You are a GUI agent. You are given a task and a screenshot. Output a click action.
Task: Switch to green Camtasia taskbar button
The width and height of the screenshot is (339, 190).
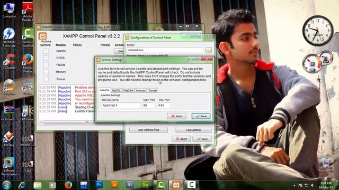[160, 185]
